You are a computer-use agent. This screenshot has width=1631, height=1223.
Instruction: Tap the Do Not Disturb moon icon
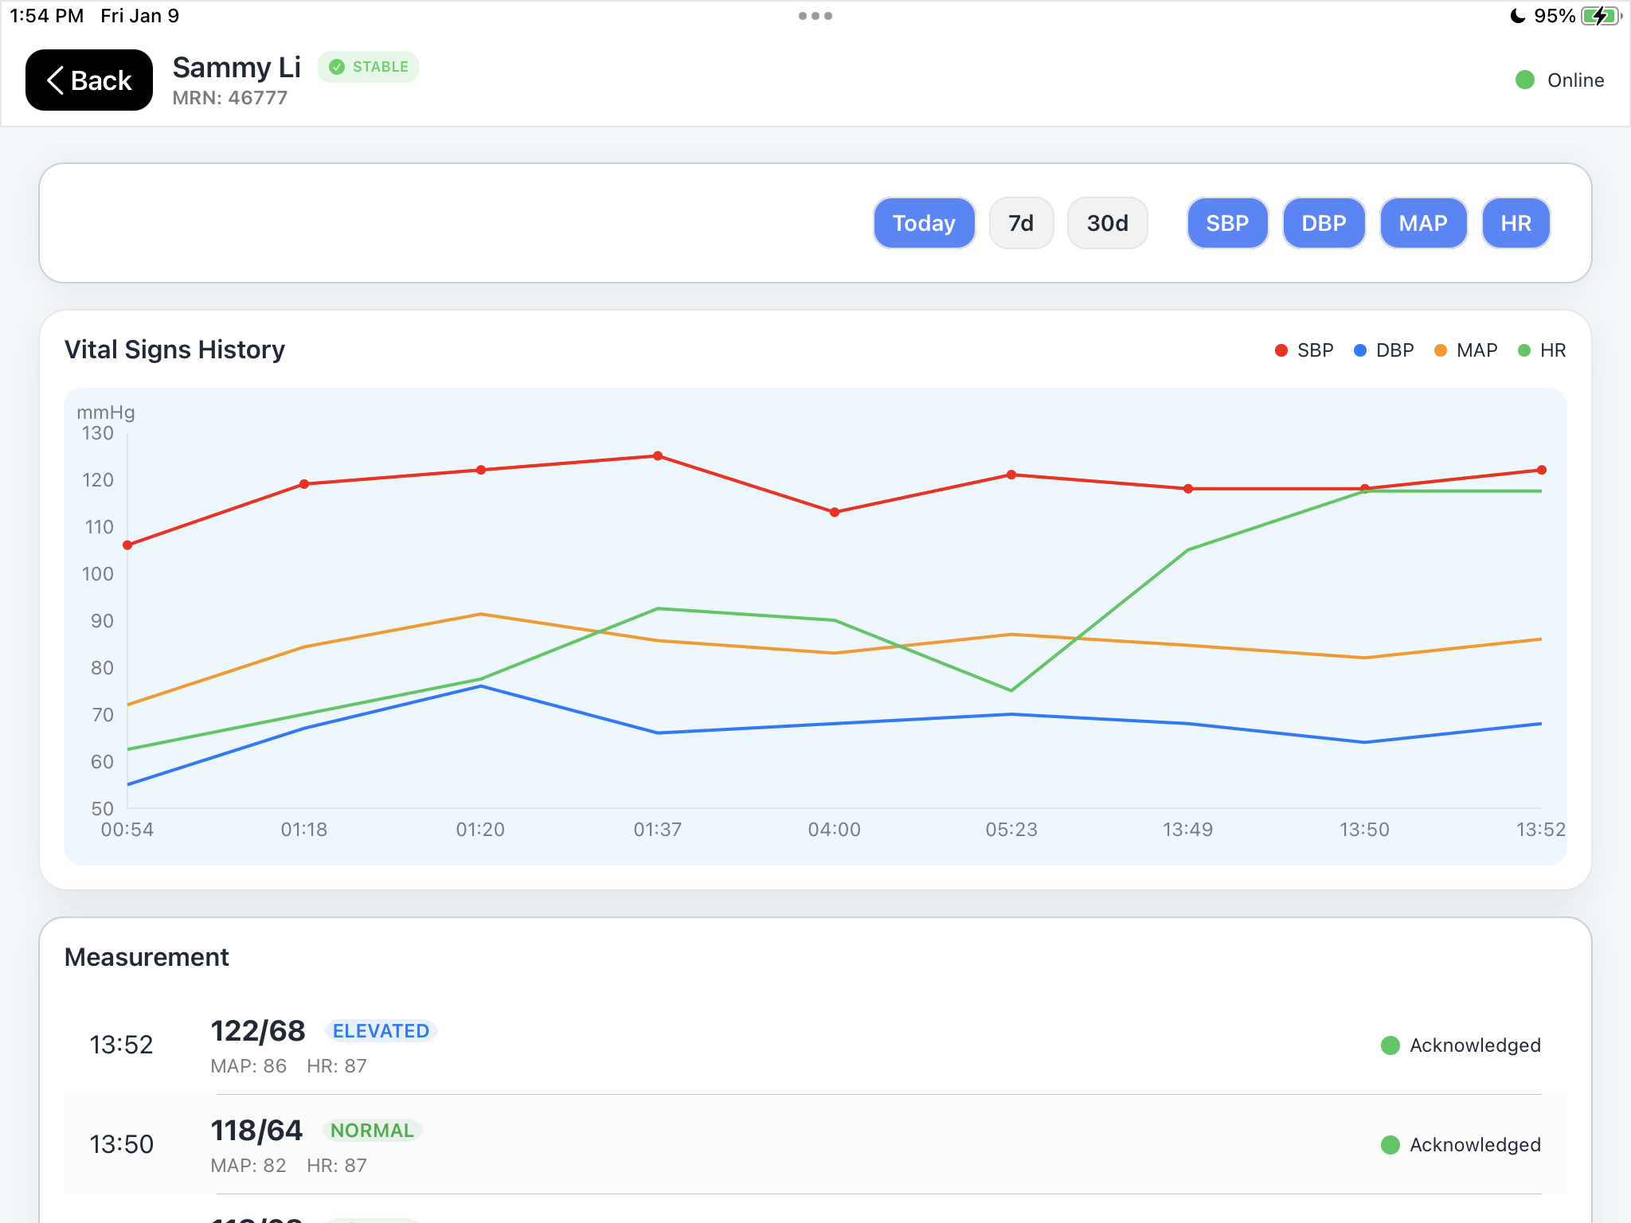click(x=1518, y=16)
